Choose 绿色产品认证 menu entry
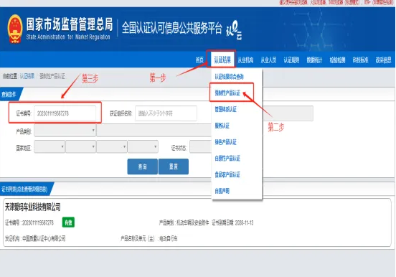This screenshot has width=396, height=277. tap(225, 142)
